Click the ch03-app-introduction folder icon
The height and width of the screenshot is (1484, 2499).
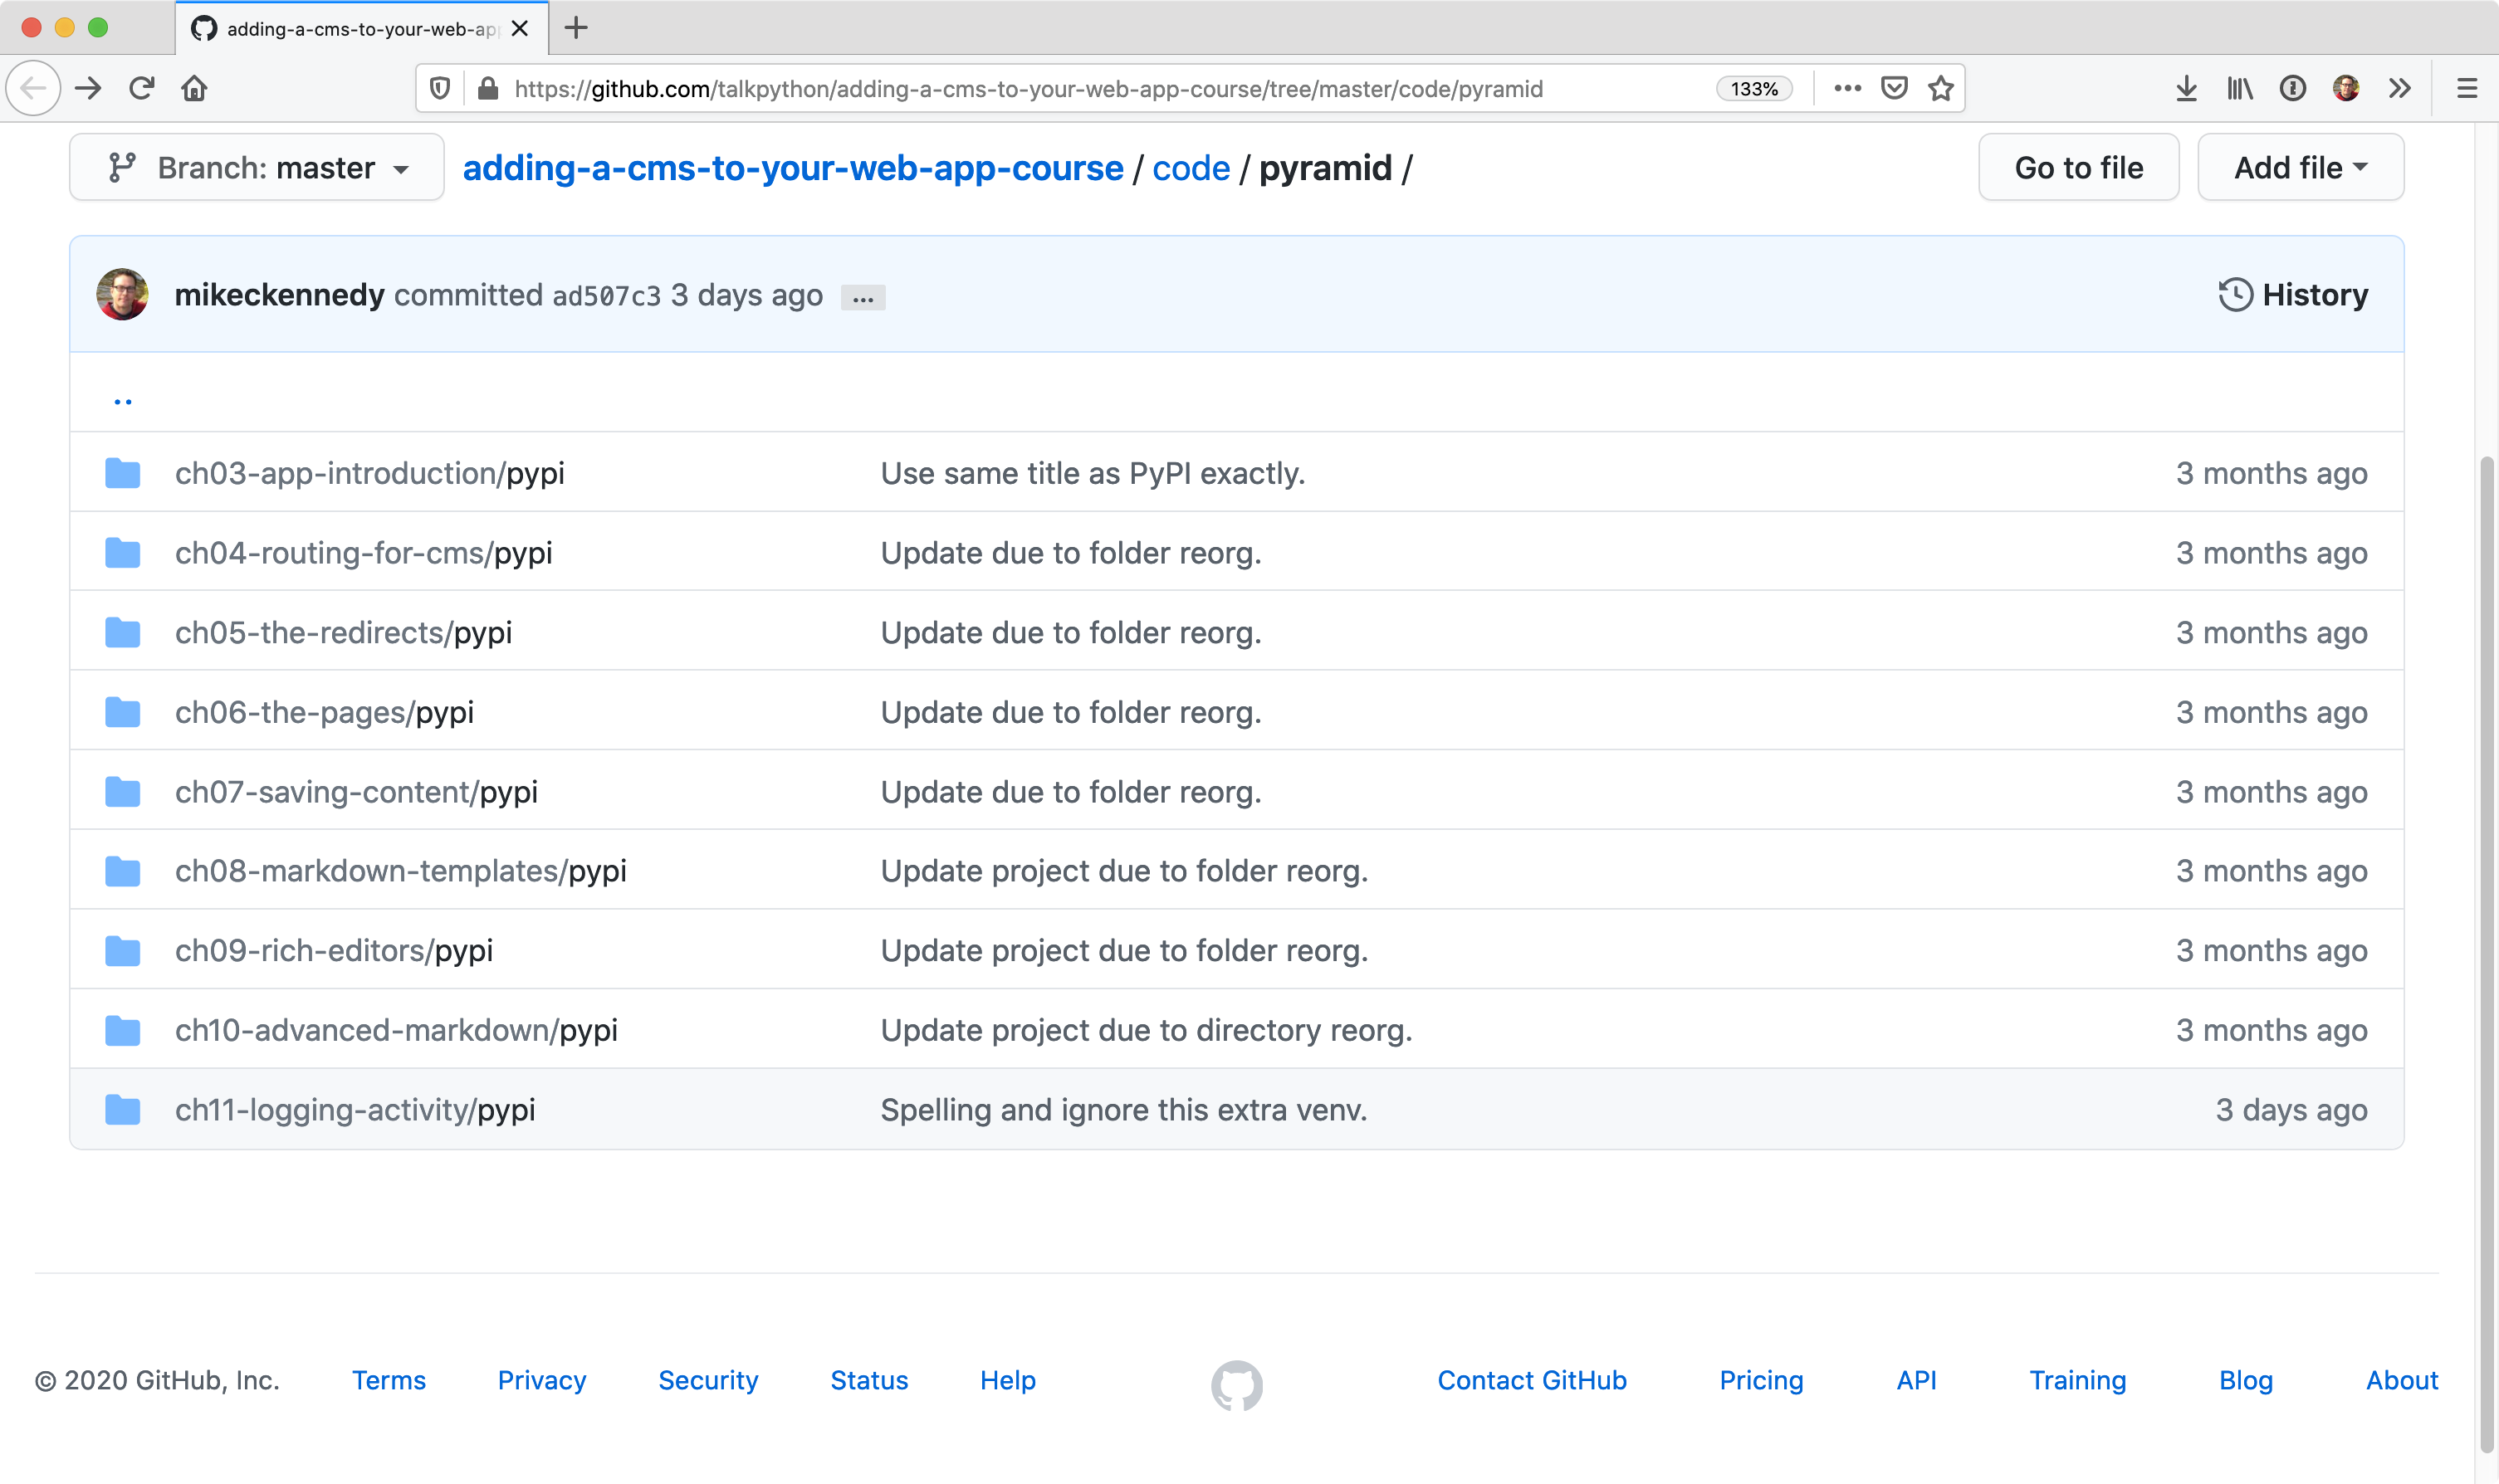coord(122,473)
